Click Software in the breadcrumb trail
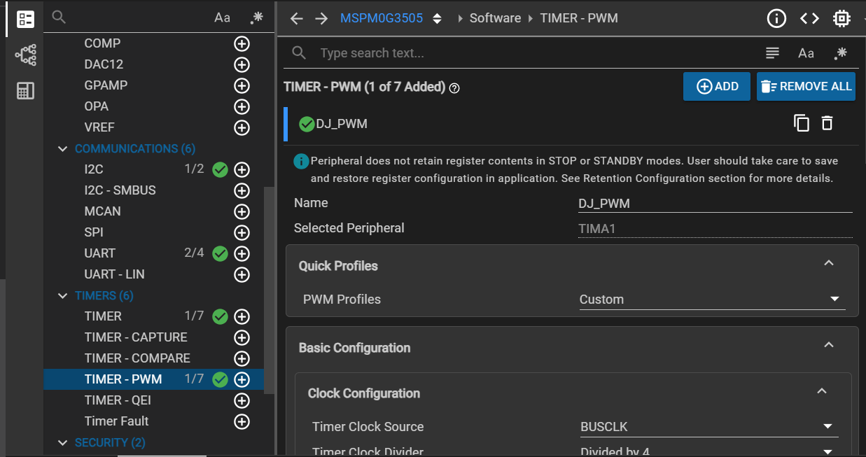The height and width of the screenshot is (457, 866). click(x=495, y=17)
